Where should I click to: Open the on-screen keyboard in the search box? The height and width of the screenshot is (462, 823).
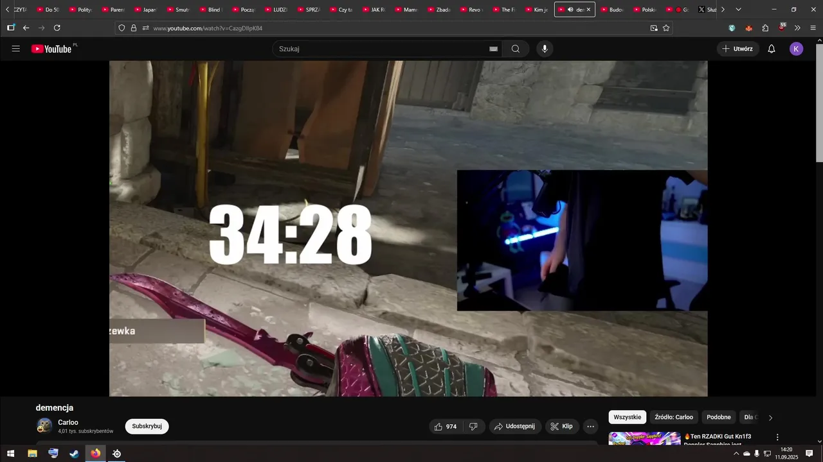pos(493,49)
